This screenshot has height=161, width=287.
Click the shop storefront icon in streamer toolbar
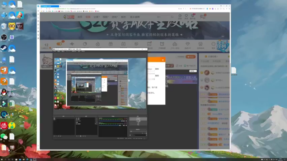click(x=201, y=44)
